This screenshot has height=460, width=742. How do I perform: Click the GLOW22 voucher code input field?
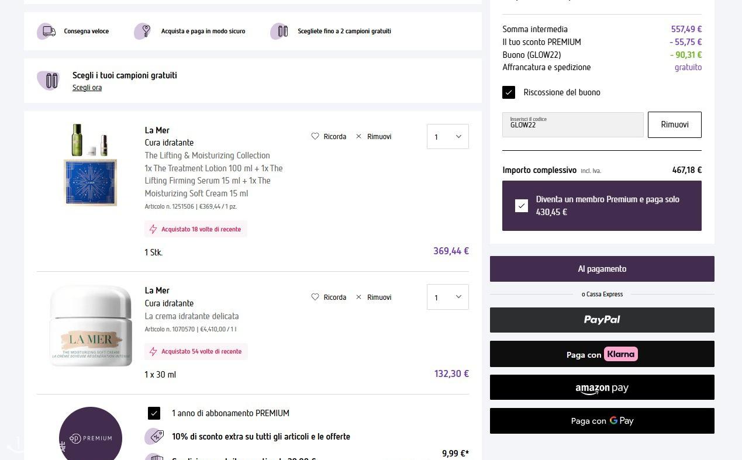pos(572,124)
